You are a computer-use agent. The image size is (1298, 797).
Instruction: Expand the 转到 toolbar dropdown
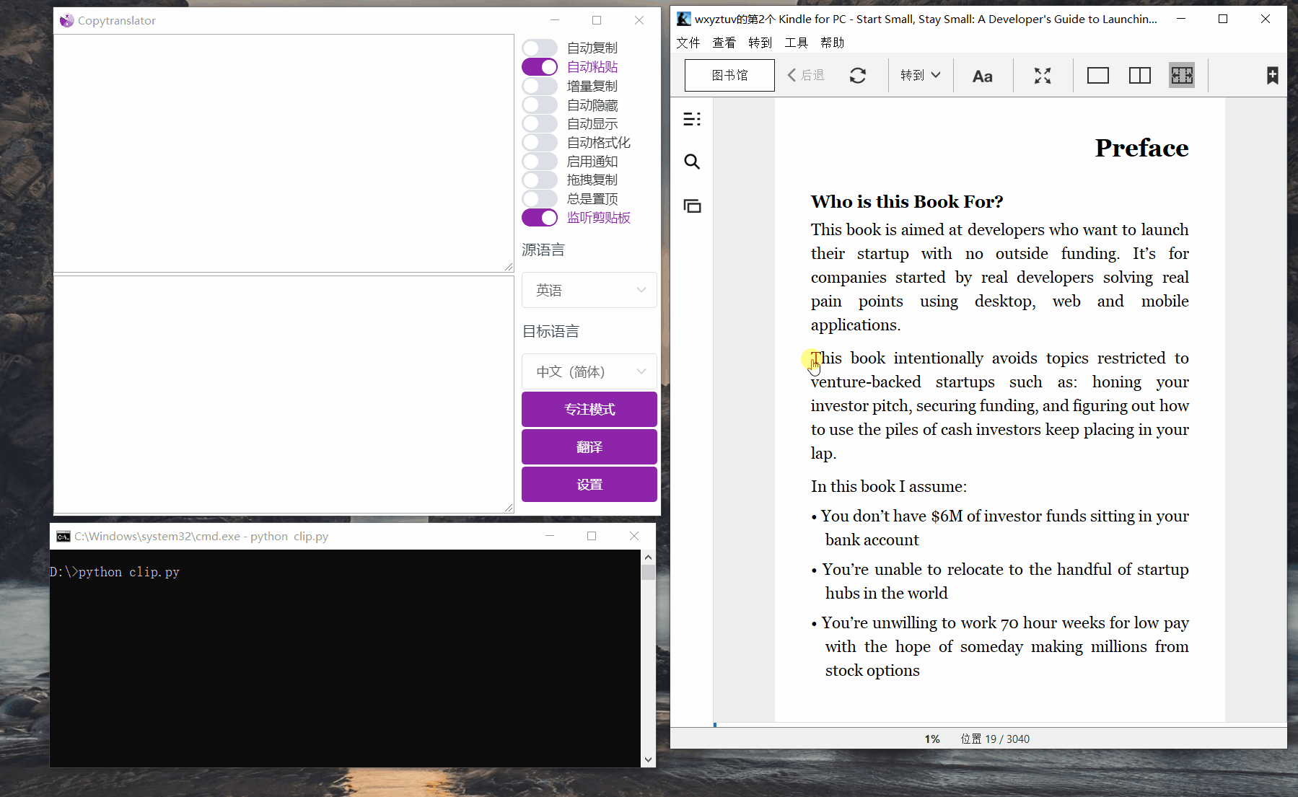click(x=921, y=75)
